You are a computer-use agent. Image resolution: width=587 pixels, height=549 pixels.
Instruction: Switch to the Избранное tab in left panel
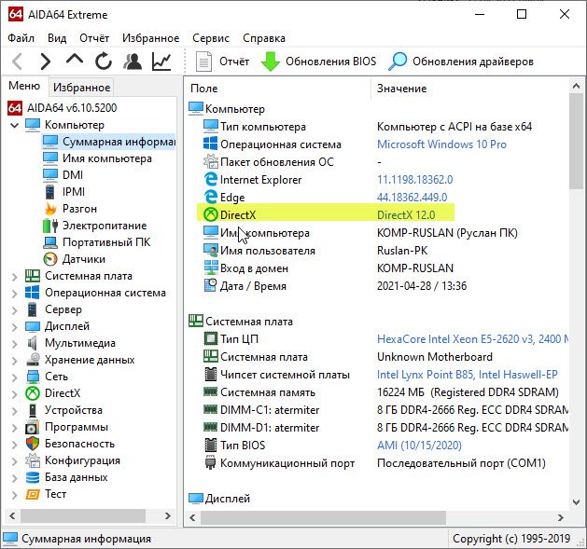81,88
